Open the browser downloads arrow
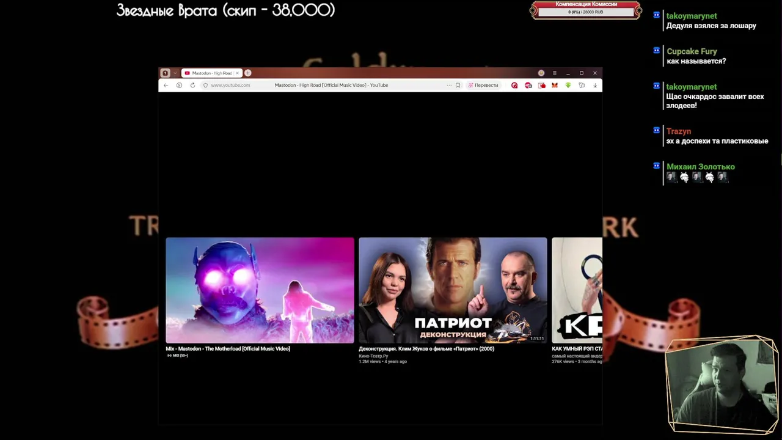782x440 pixels. [x=595, y=85]
